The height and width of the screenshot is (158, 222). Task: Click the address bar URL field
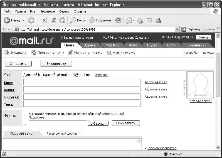click(97, 29)
